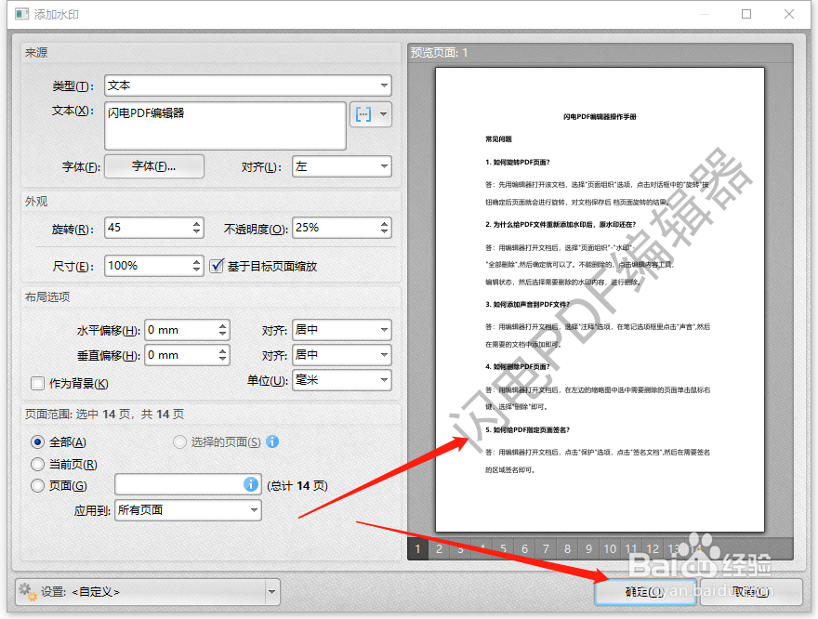Open vertical alignment 居中 dropdown
This screenshot has height=619, width=818.
(342, 355)
